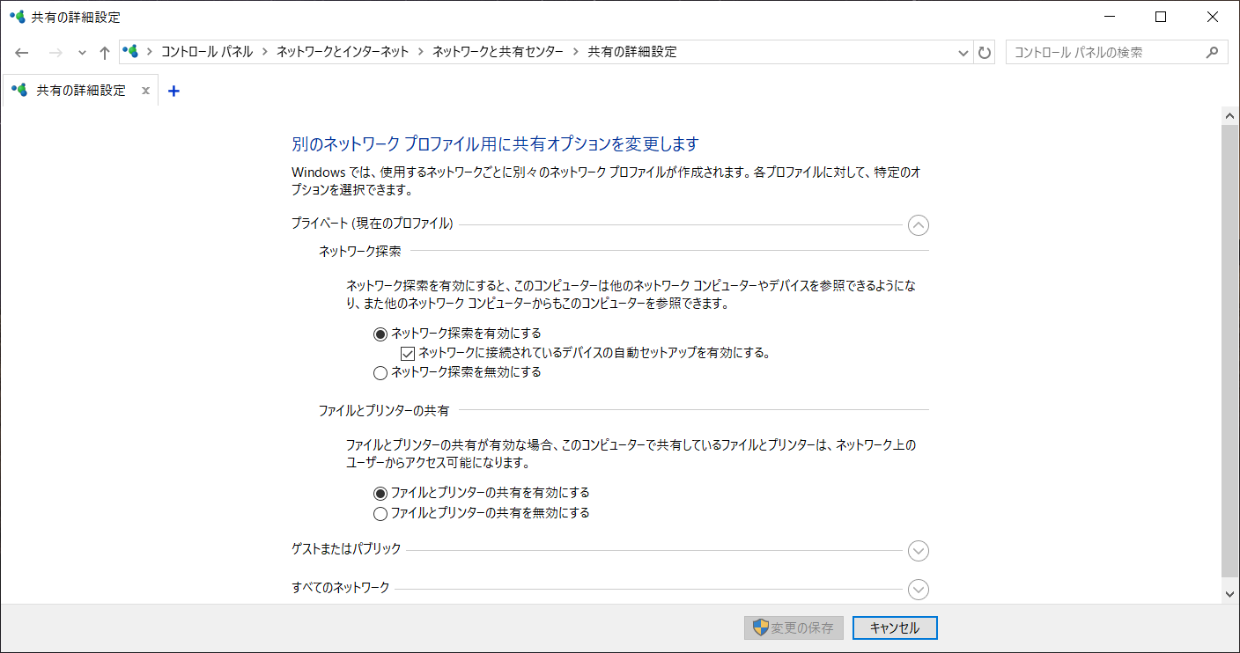
Task: Open the address bar history dropdown
Action: (963, 53)
